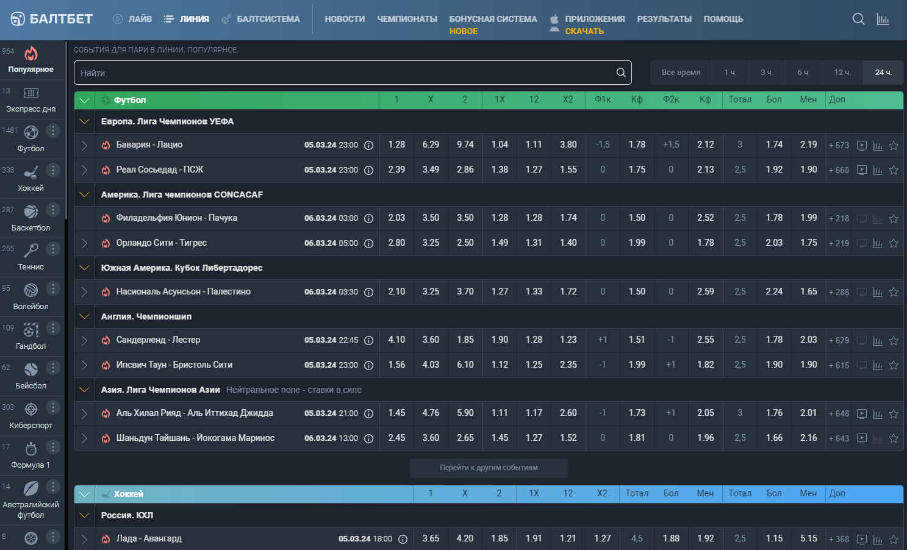
Task: Click Перейти к другим событиям button
Action: click(489, 468)
